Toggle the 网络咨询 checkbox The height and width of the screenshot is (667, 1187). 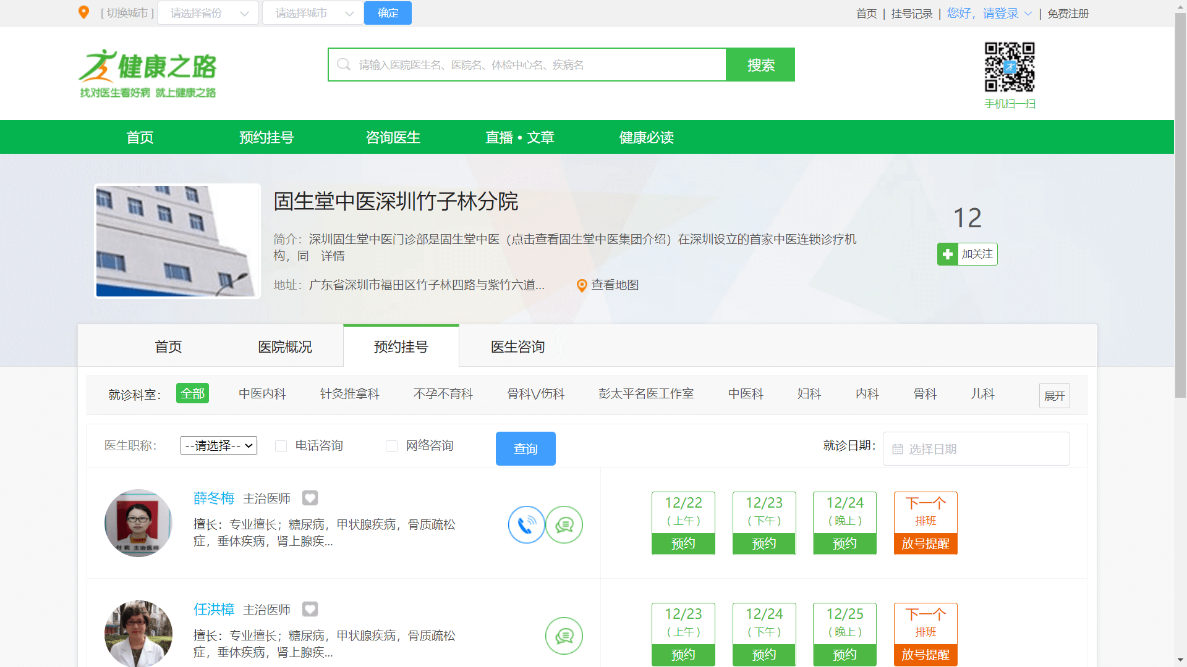pyautogui.click(x=391, y=446)
